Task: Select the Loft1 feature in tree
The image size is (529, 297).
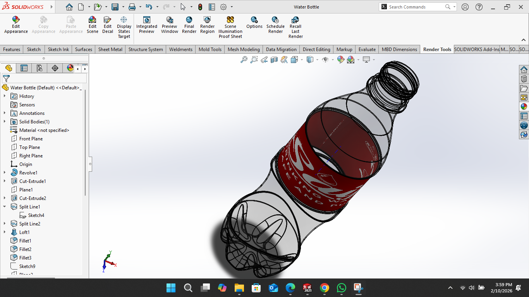Action: tap(24, 232)
